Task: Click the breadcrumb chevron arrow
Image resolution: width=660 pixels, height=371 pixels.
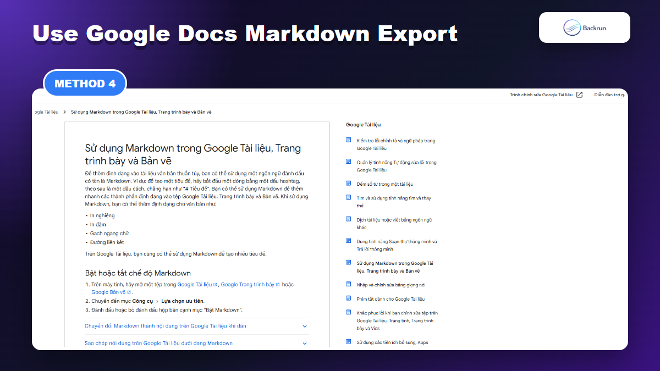Action: click(65, 112)
